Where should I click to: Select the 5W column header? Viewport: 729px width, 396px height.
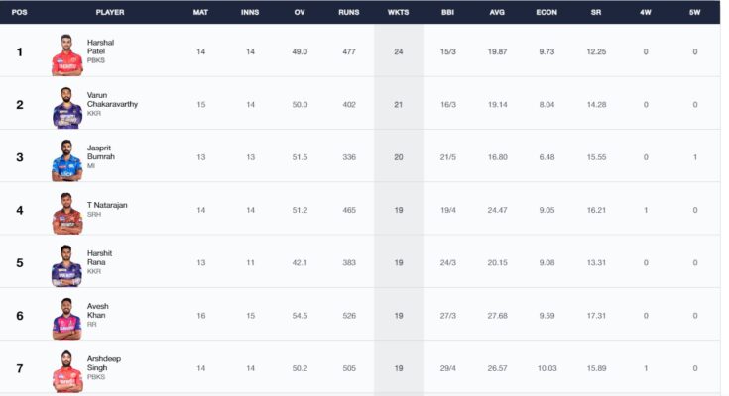pyautogui.click(x=694, y=12)
